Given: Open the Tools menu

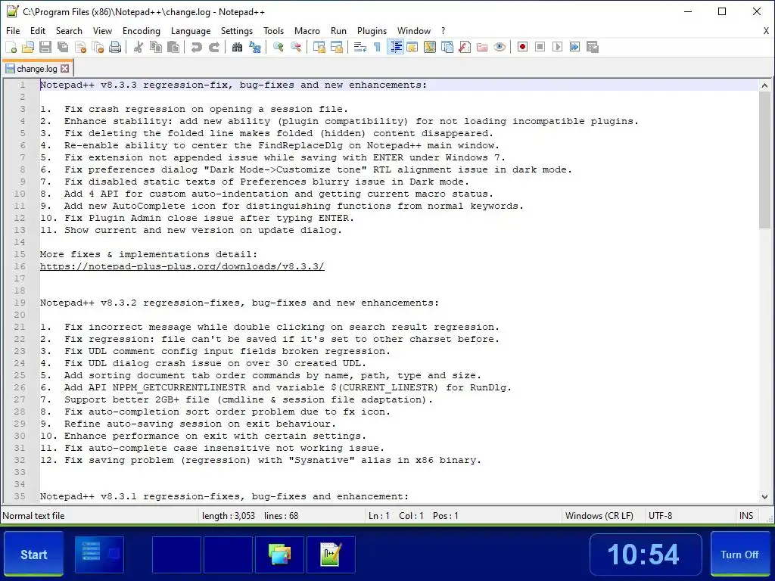Looking at the screenshot, I should (x=273, y=30).
